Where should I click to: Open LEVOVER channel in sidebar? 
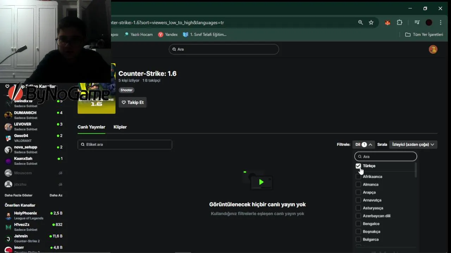(33, 126)
